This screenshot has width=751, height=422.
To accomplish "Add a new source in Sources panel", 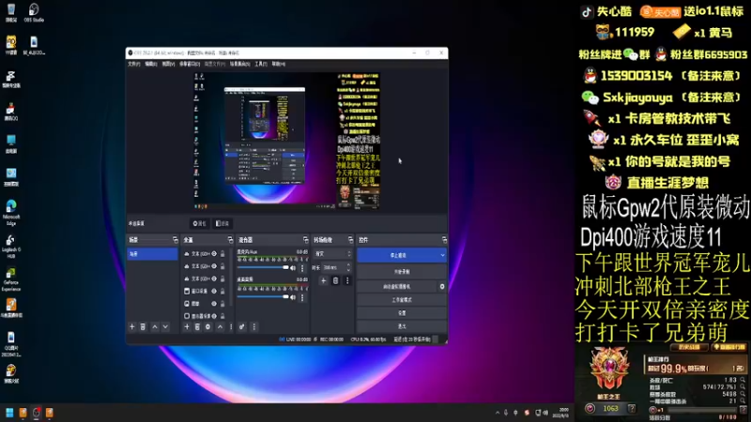I will pos(187,326).
